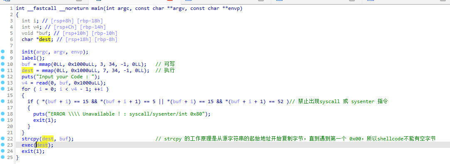Toggle breakpoint dot at line 16 if statement
This screenshot has height=164, width=450.
2,101
